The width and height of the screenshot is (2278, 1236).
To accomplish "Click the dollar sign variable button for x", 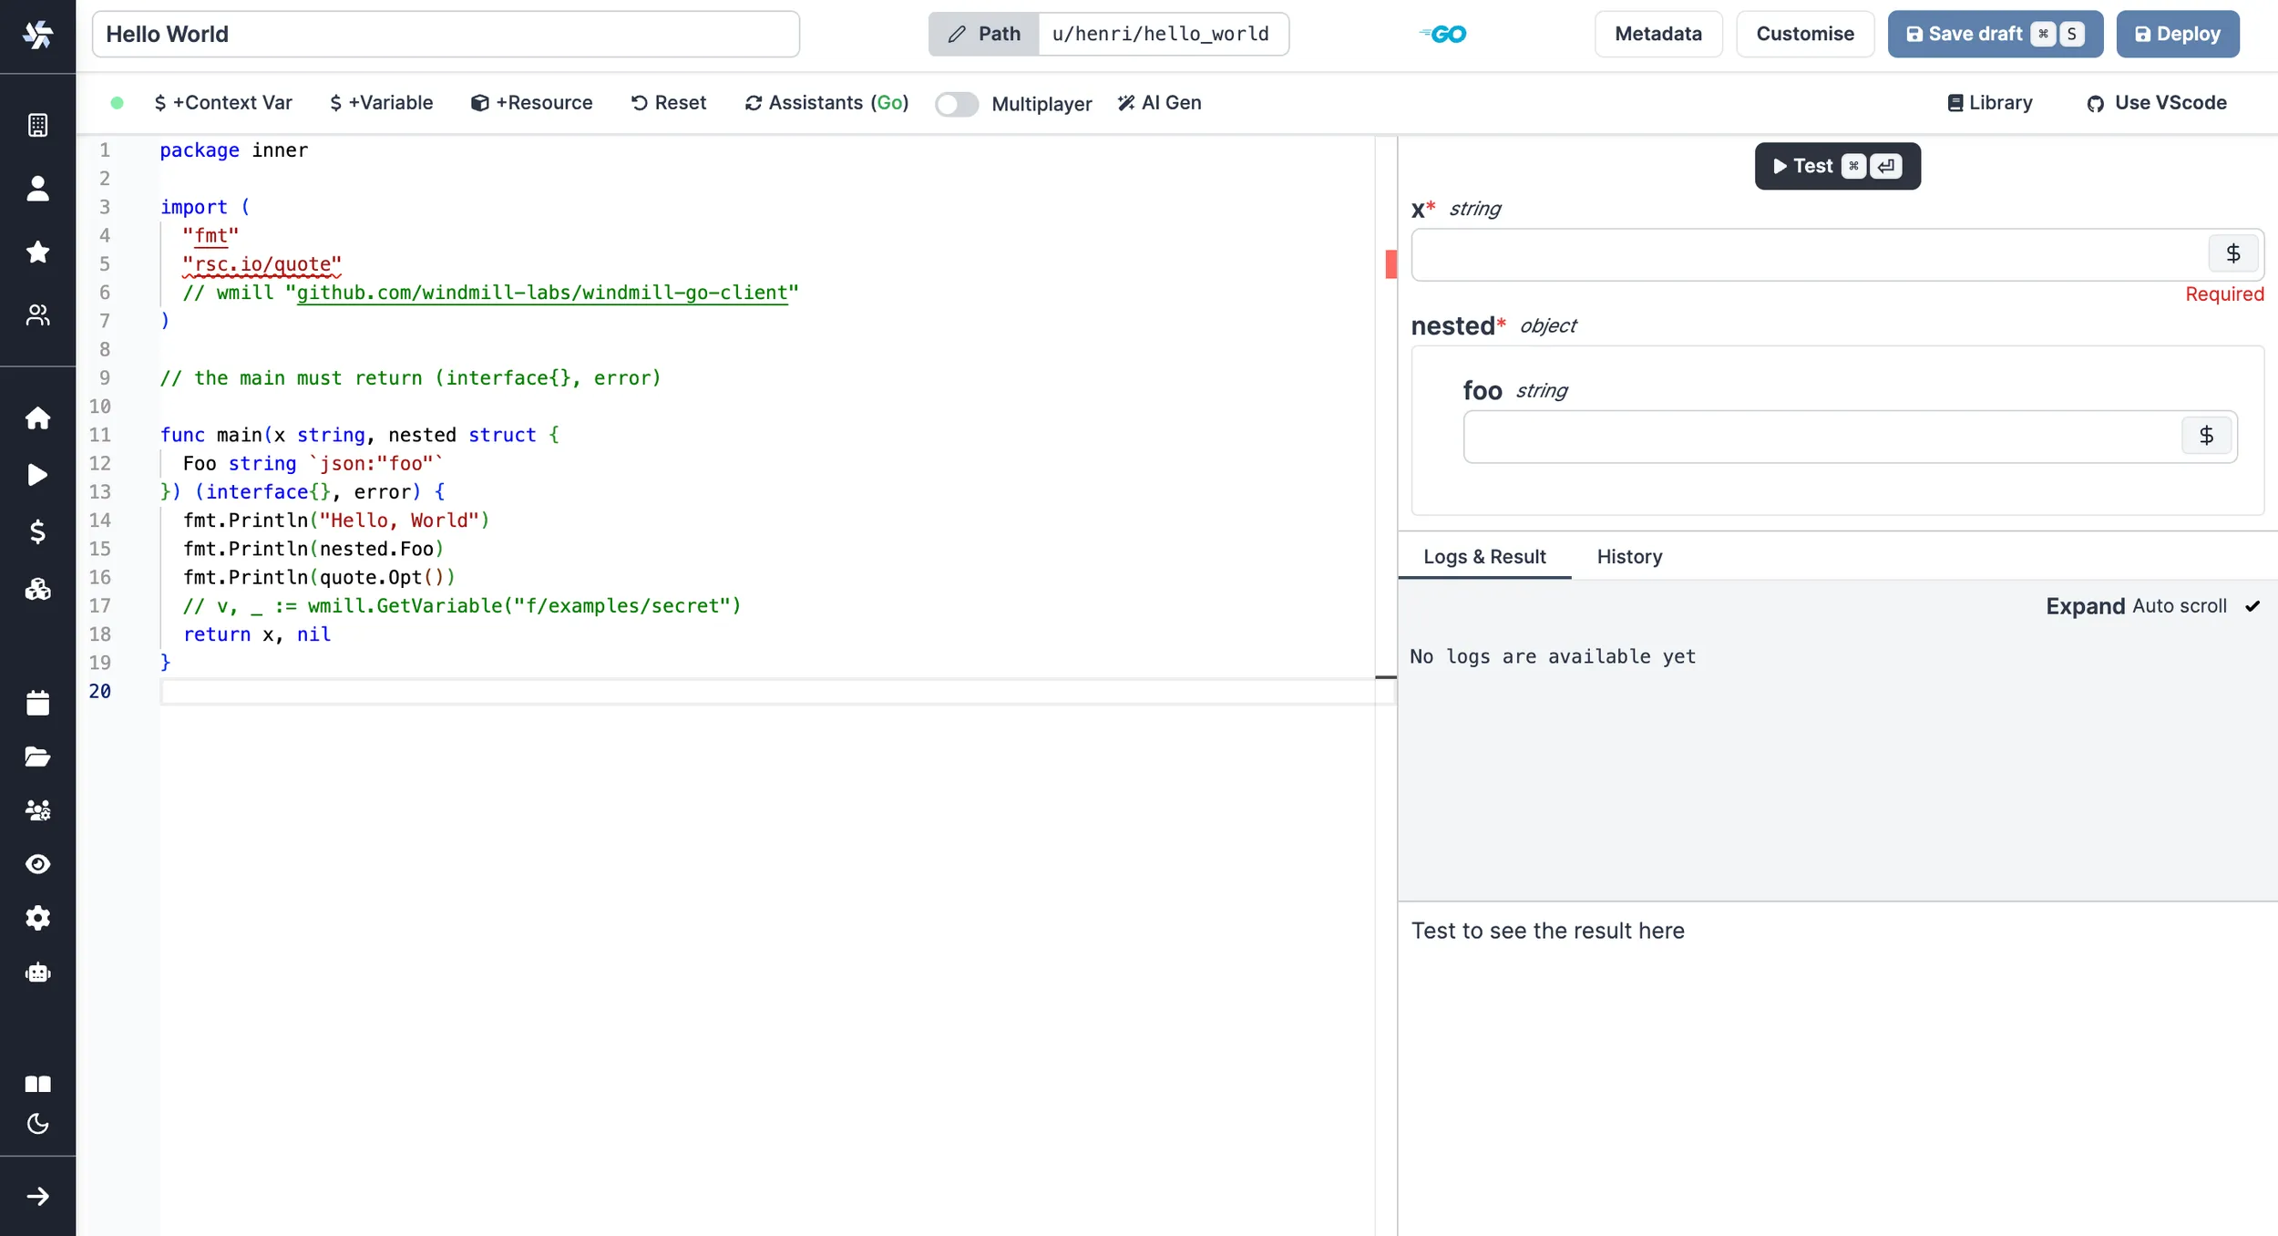I will coord(2232,252).
